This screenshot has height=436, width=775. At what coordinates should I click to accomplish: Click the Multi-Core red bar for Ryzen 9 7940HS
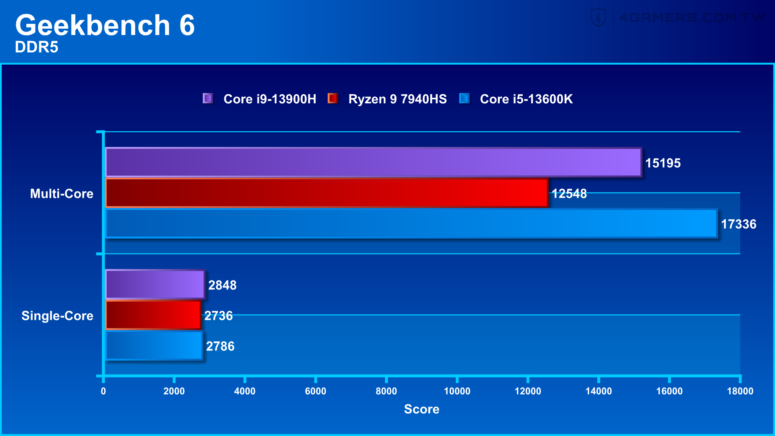click(327, 193)
